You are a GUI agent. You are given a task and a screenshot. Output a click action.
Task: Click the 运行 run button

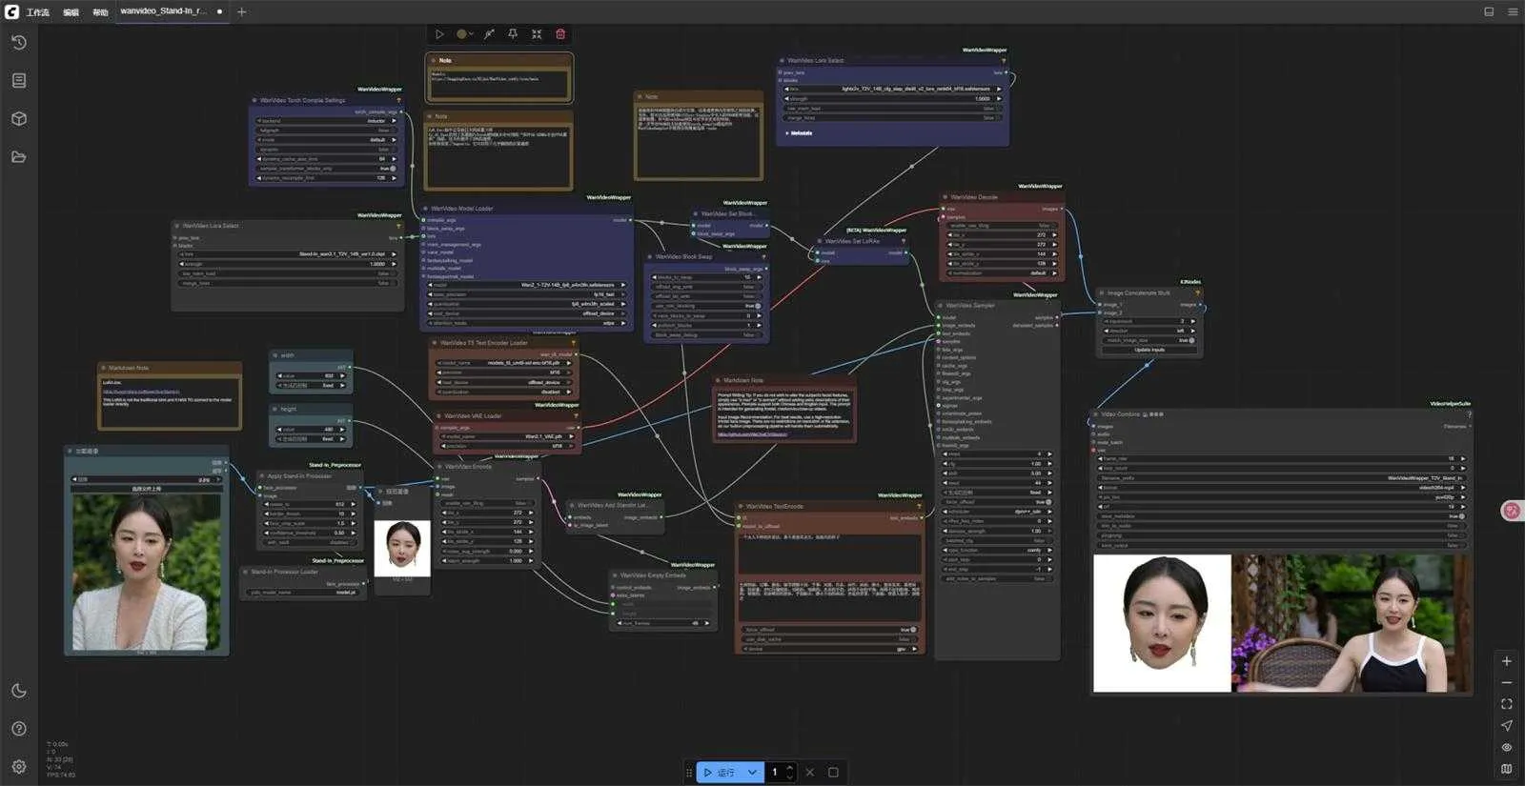(720, 772)
